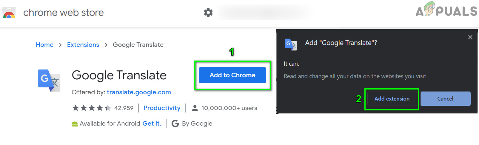Click the star rating icons
The image size is (479, 145).
[x=92, y=108]
